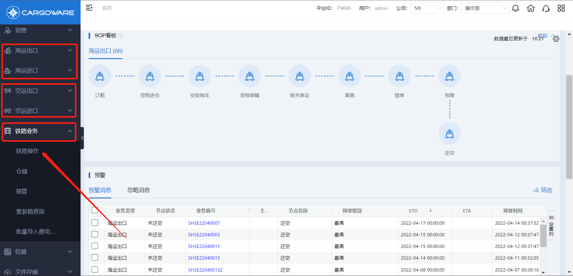Click the main page vertical scrollbar
Viewport: 573px width, 276px height.
pyautogui.click(x=569, y=127)
